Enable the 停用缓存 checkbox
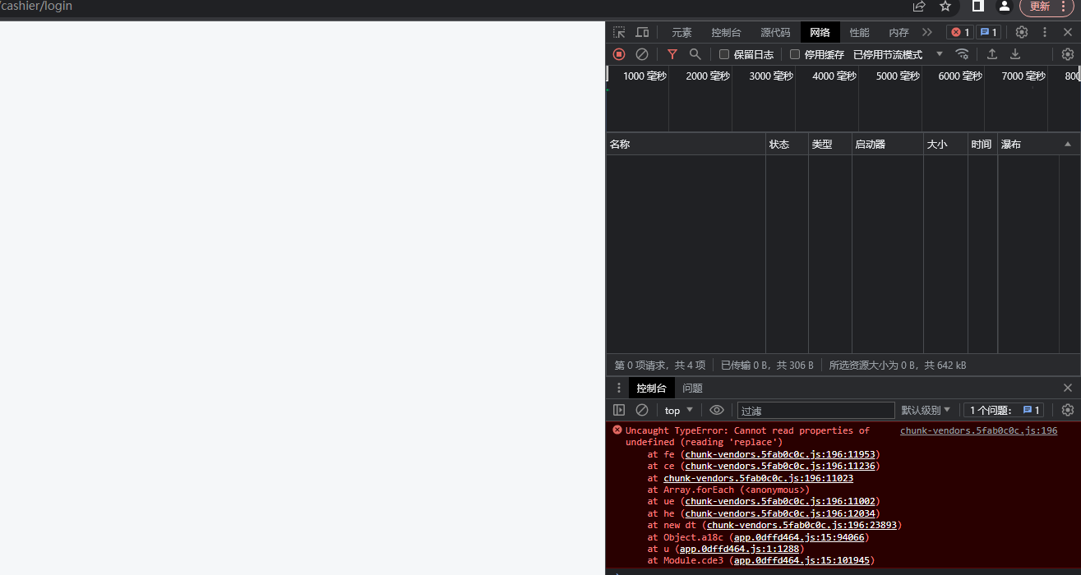Viewport: 1081px width, 575px height. 795,54
